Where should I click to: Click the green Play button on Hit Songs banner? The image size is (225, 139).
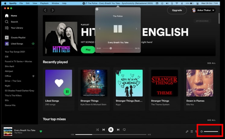[x=88, y=50]
